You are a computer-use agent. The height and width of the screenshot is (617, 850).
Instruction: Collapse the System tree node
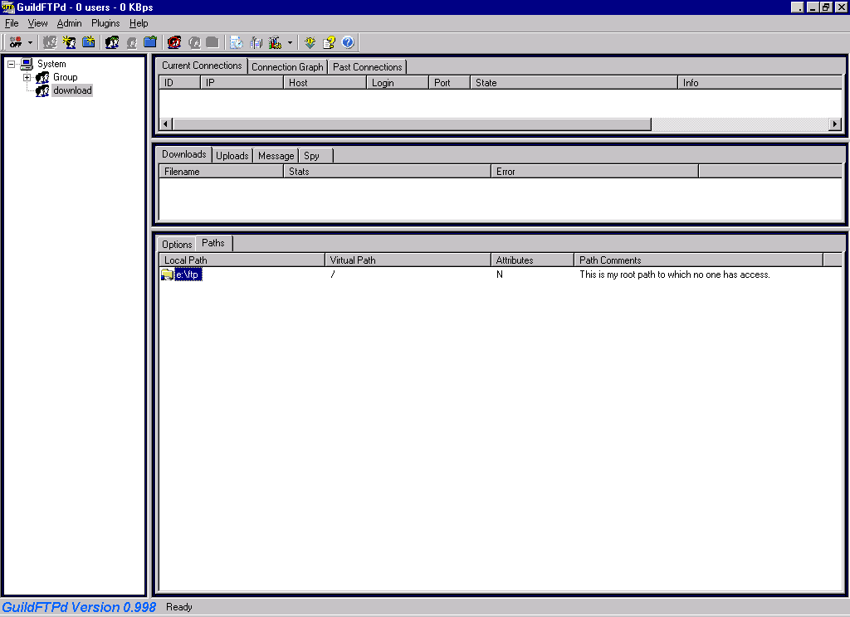point(11,64)
